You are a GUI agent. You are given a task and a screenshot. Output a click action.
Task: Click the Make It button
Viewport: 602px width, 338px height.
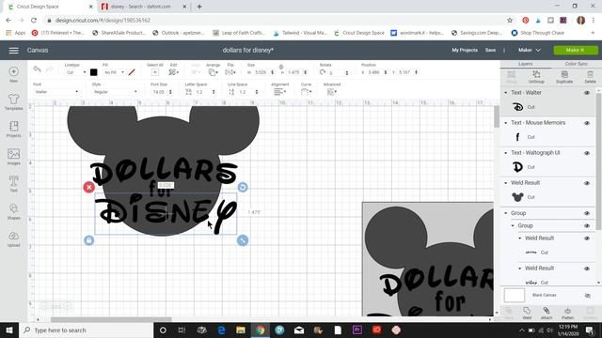click(x=575, y=50)
